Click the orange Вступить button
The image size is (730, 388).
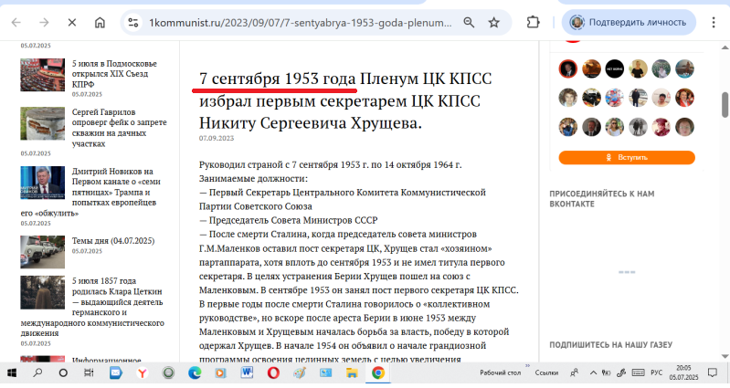[x=627, y=157]
